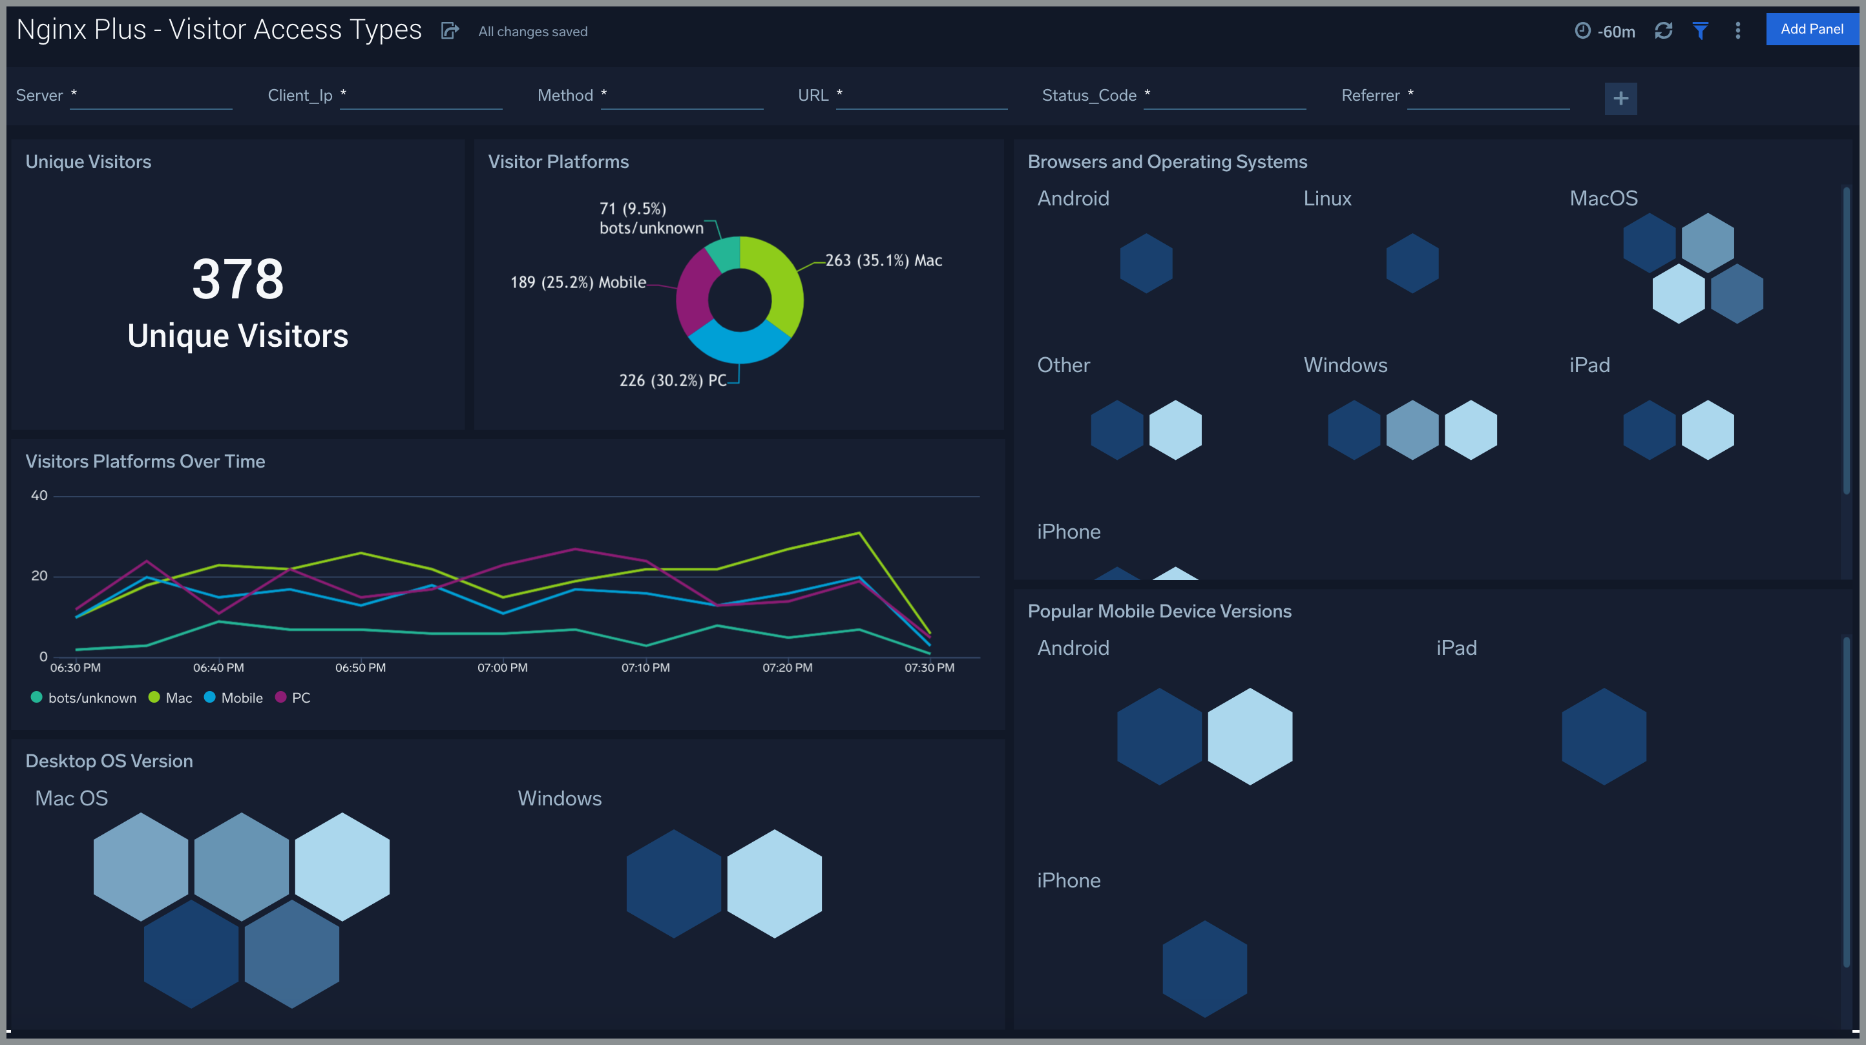Click the iPad hexagon in Mobile Versions

pos(1603,736)
